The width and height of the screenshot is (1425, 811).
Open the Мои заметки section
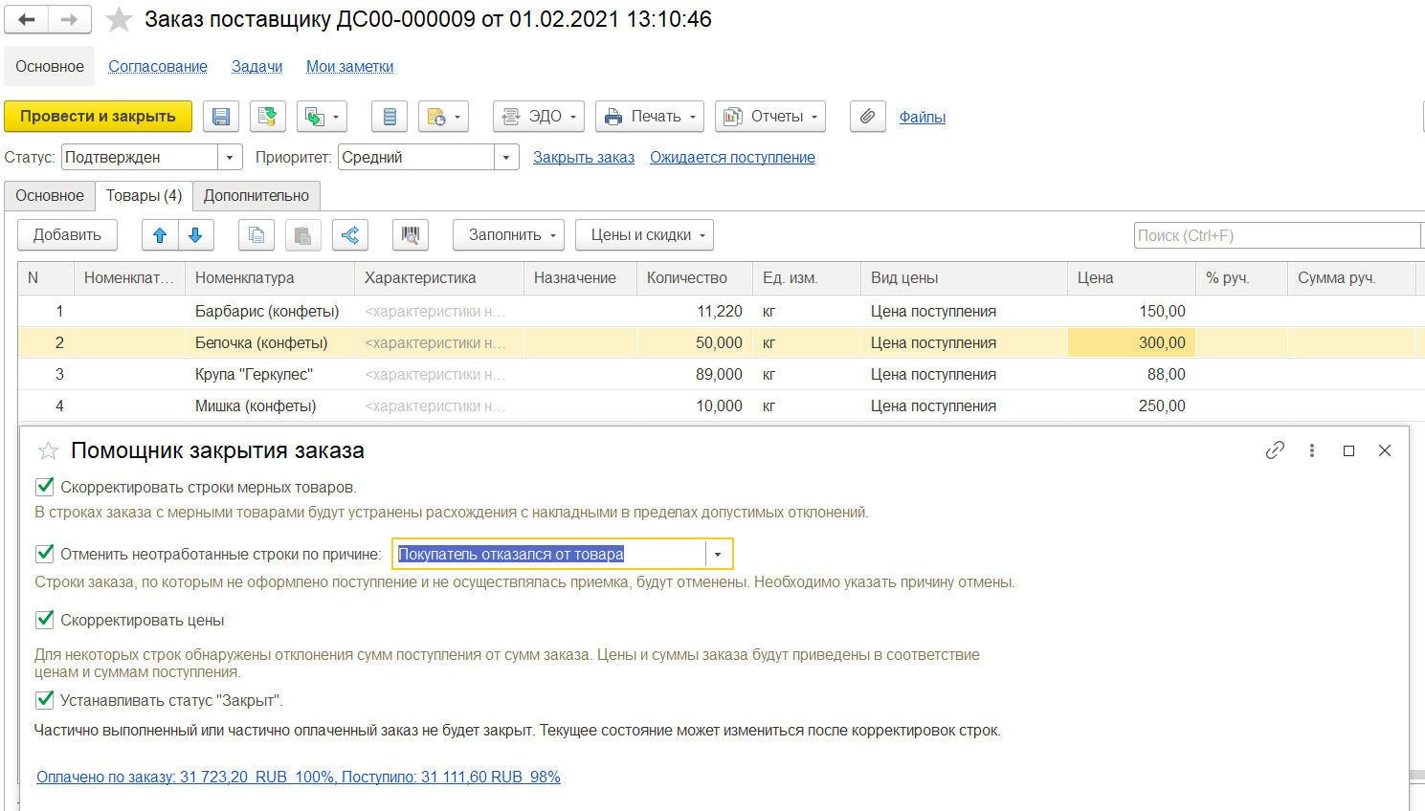pos(350,66)
